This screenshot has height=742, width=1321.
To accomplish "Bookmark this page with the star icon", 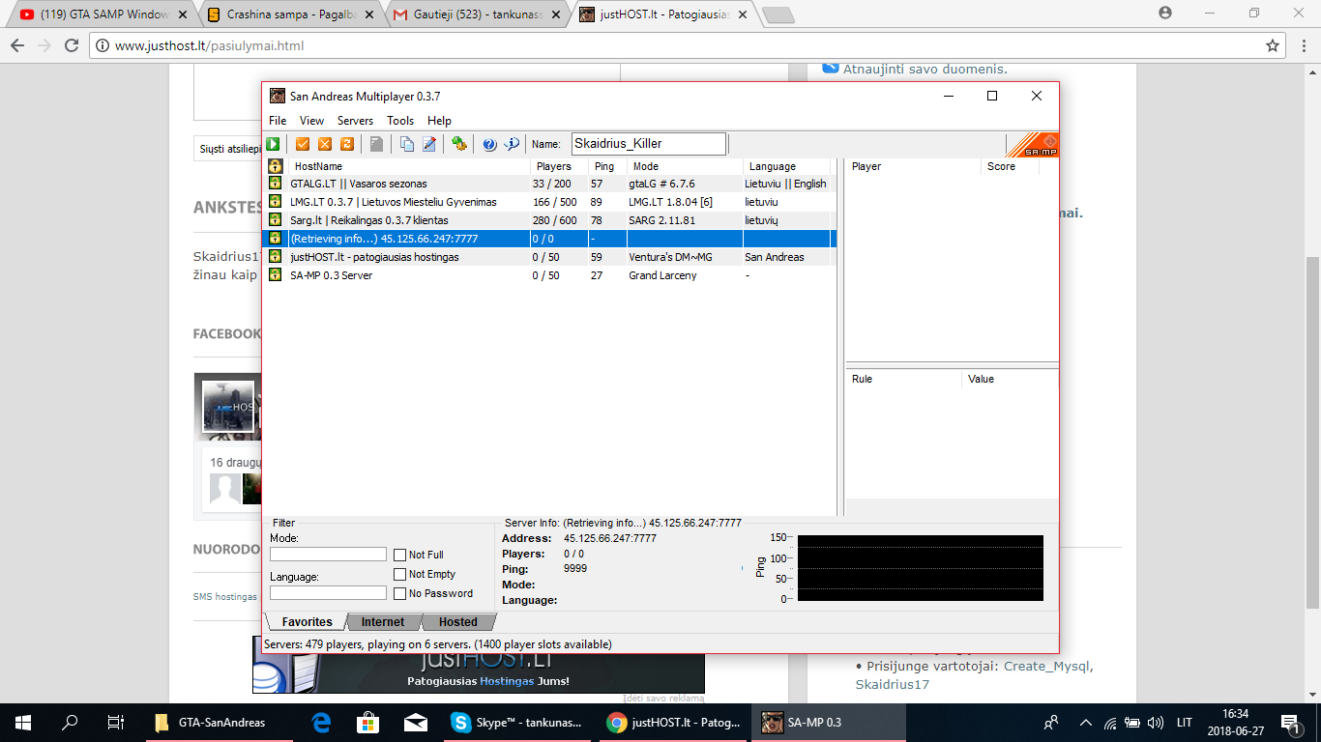I will click(x=1273, y=45).
